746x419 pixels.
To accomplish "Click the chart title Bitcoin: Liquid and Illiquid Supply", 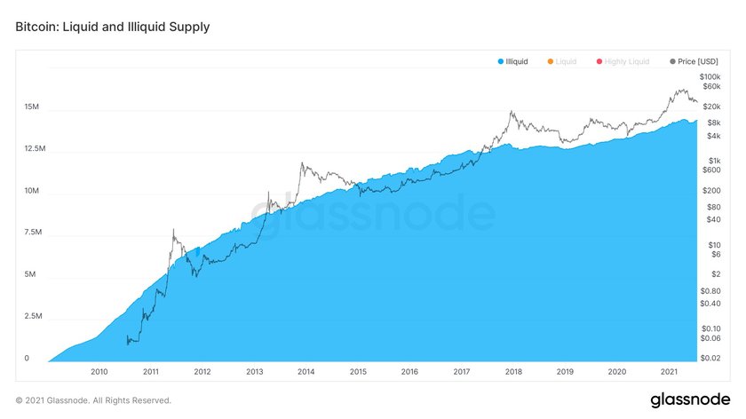I will 112,27.
